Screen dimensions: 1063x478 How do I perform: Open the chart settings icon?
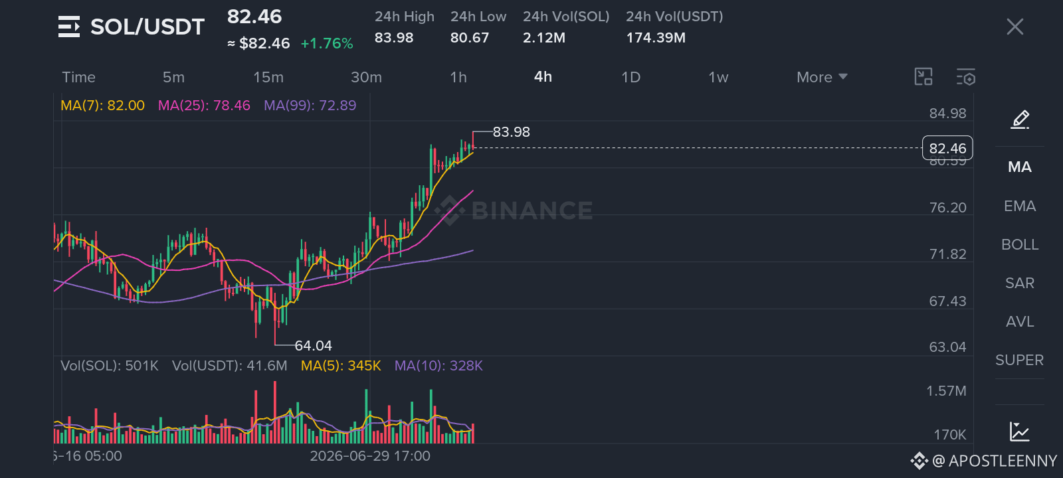pyautogui.click(x=966, y=77)
